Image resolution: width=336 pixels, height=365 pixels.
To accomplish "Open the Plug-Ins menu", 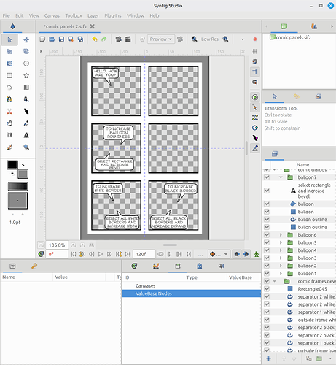I will (x=113, y=15).
